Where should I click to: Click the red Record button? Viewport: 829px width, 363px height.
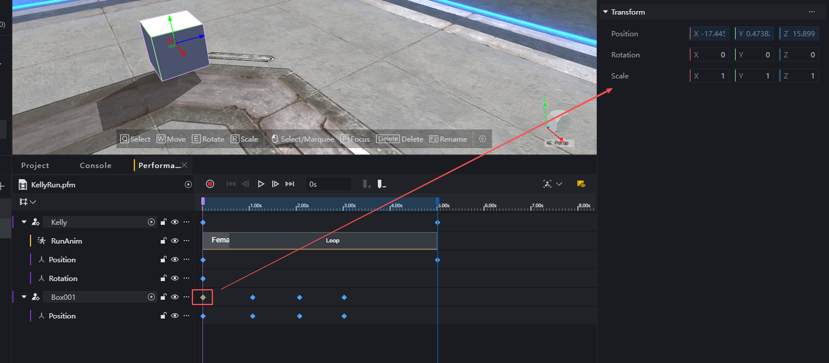click(210, 184)
